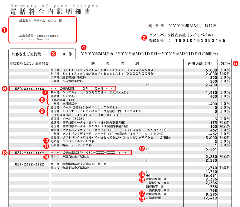The height and width of the screenshot is (207, 240).
Task: Select the 課税対象外 計 label
Action: click(x=156, y=194)
